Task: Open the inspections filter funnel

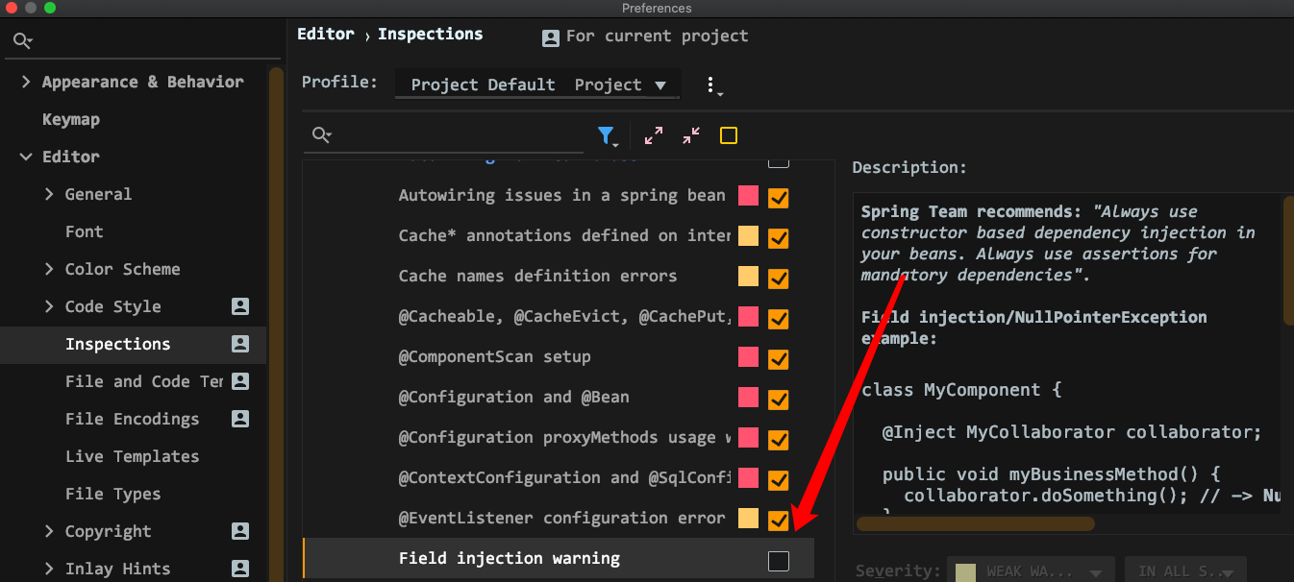Action: 607,135
